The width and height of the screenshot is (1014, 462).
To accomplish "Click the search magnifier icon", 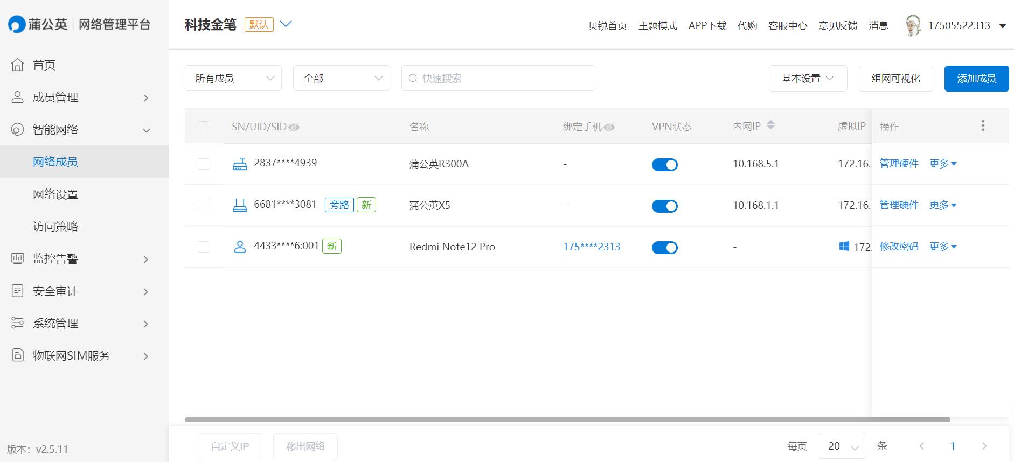I will [413, 78].
